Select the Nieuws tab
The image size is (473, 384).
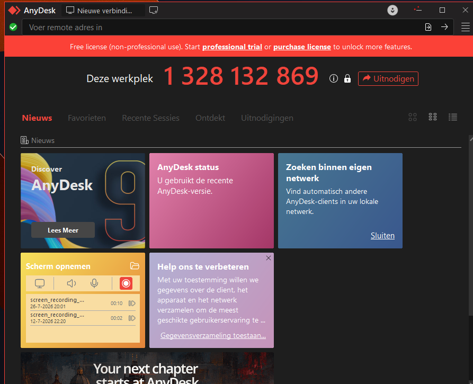point(37,118)
